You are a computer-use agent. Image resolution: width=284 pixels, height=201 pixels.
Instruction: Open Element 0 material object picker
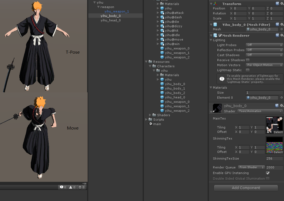tap(282, 98)
